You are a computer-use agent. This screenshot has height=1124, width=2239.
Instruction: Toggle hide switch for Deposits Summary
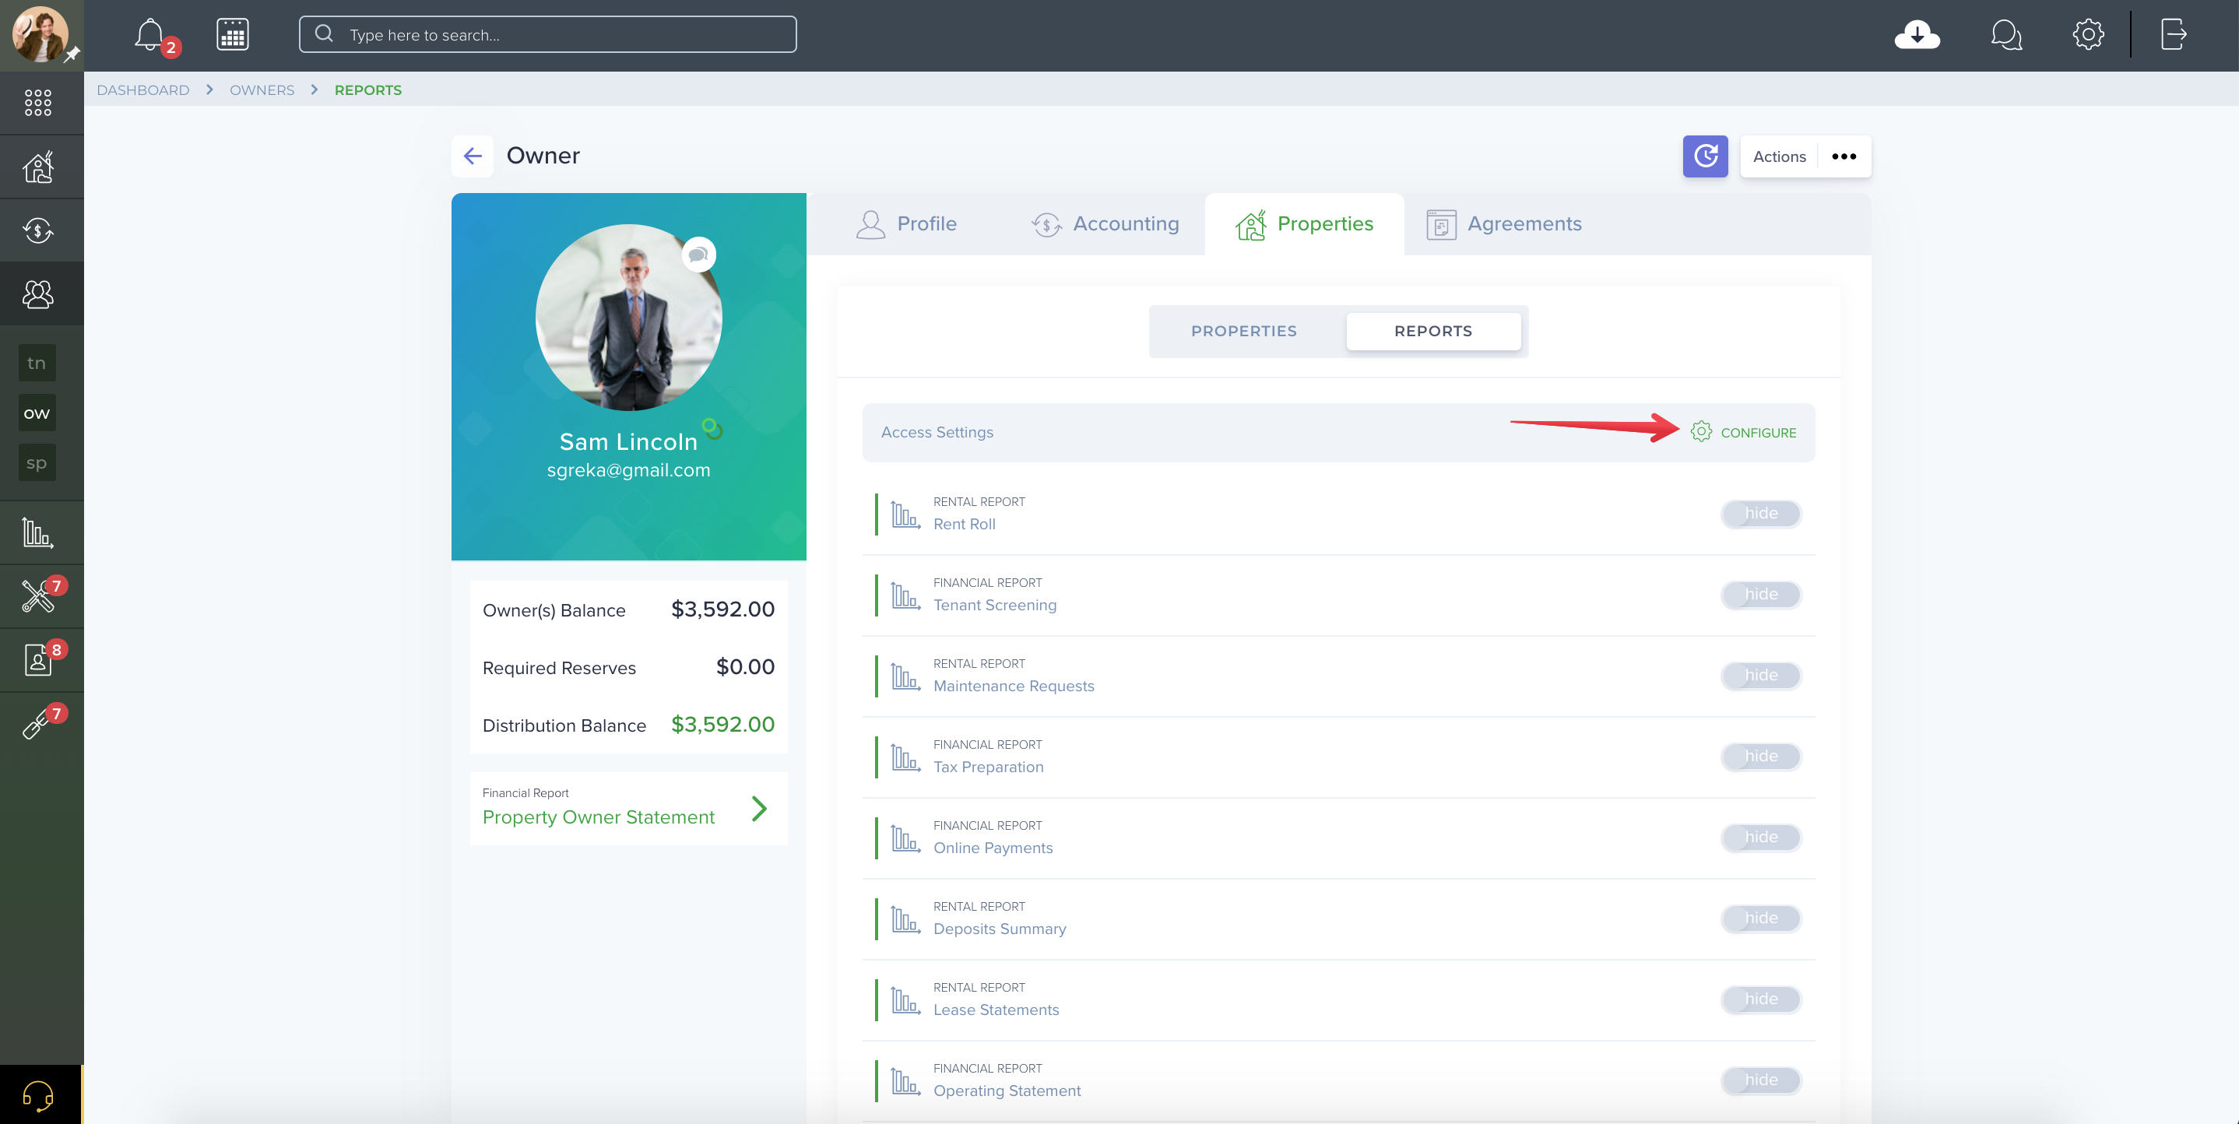tap(1761, 918)
